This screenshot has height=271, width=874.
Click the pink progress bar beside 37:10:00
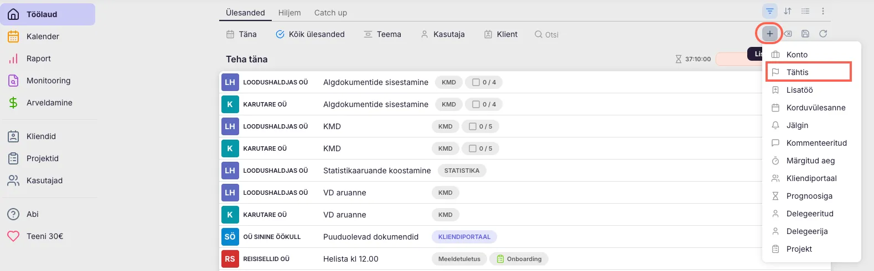[x=732, y=59]
